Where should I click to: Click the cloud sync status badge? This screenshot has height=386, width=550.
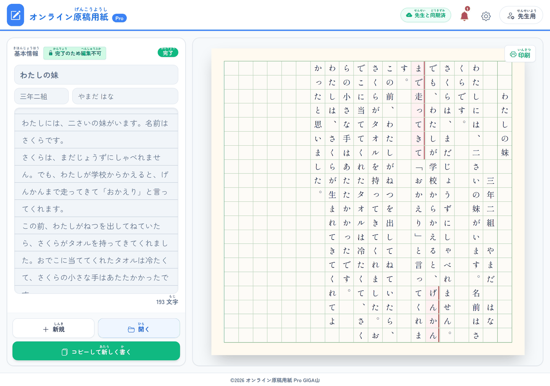click(x=426, y=15)
